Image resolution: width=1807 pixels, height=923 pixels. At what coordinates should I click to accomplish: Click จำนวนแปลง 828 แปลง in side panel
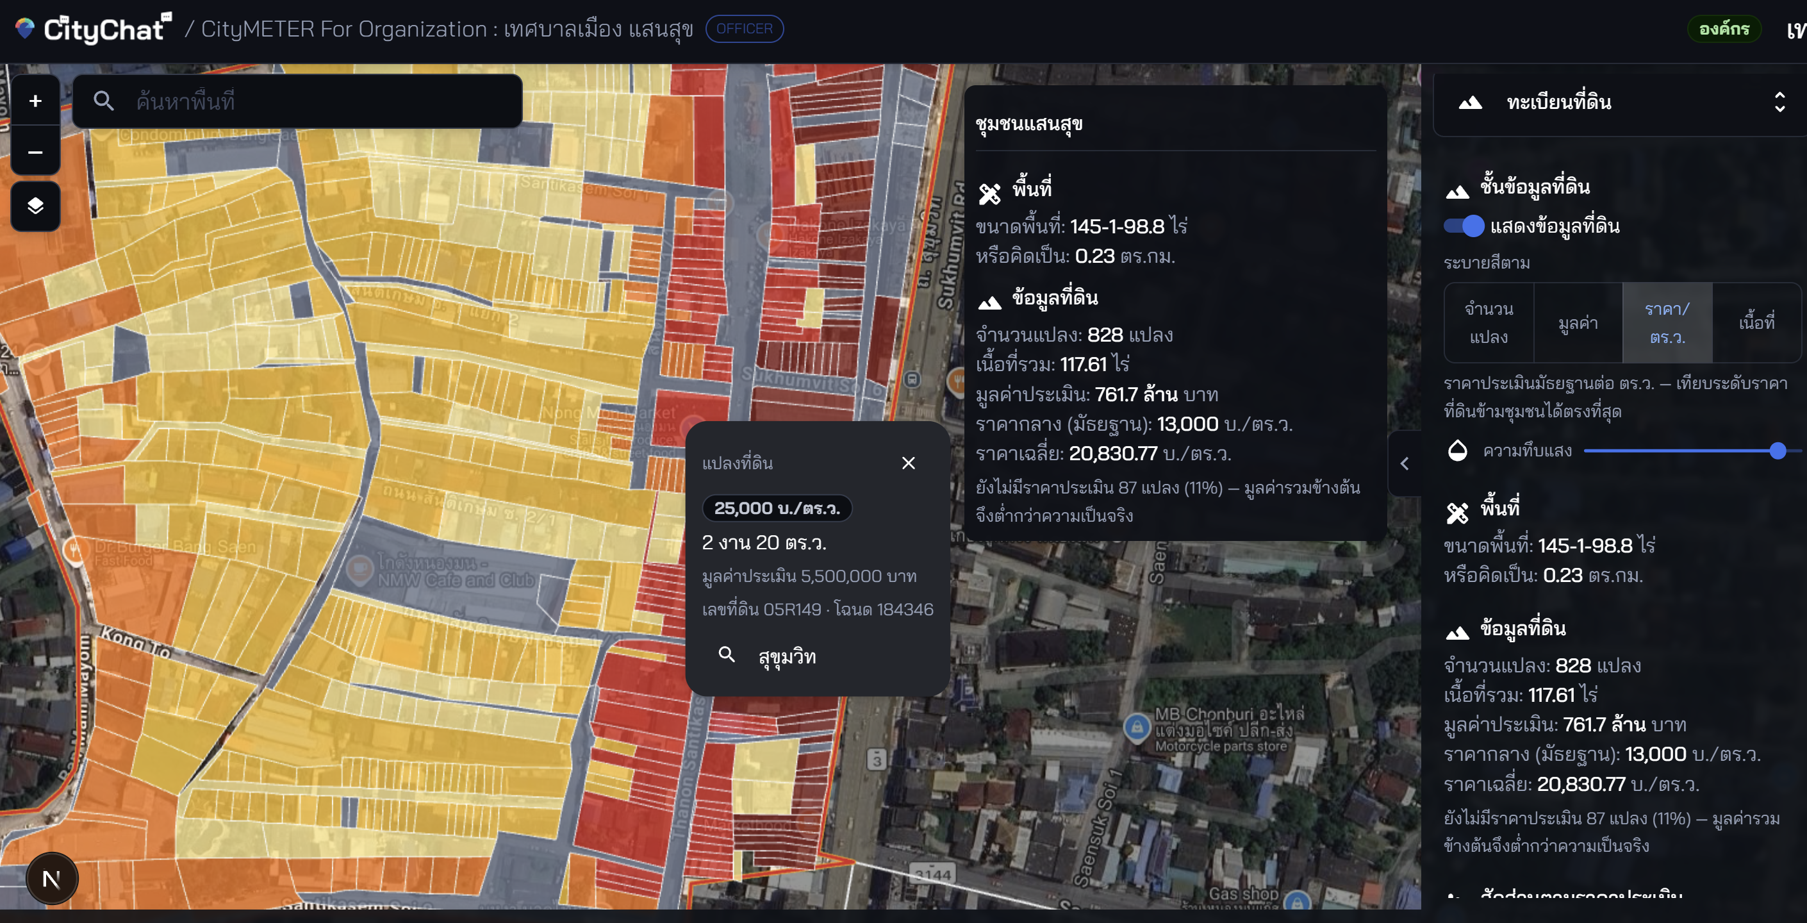(x=1542, y=665)
